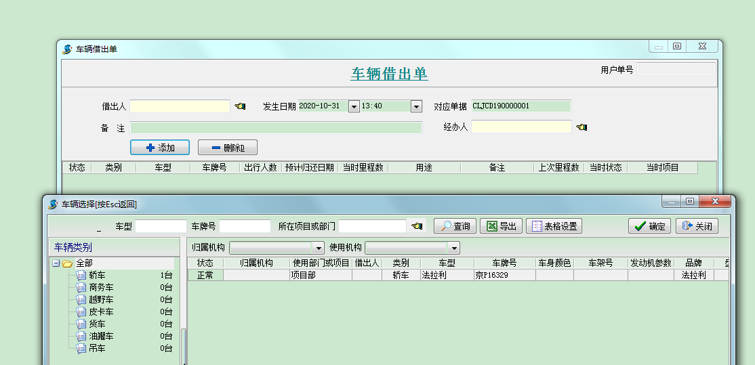Click the 查询 search button
The height and width of the screenshot is (365, 755).
455,226
